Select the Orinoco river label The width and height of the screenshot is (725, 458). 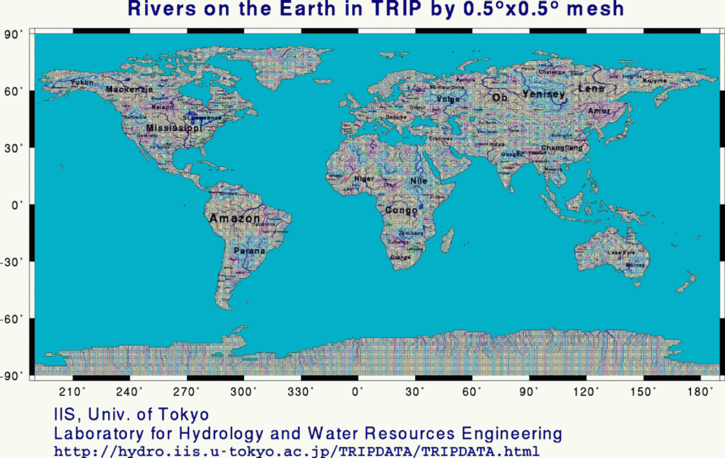(x=229, y=193)
